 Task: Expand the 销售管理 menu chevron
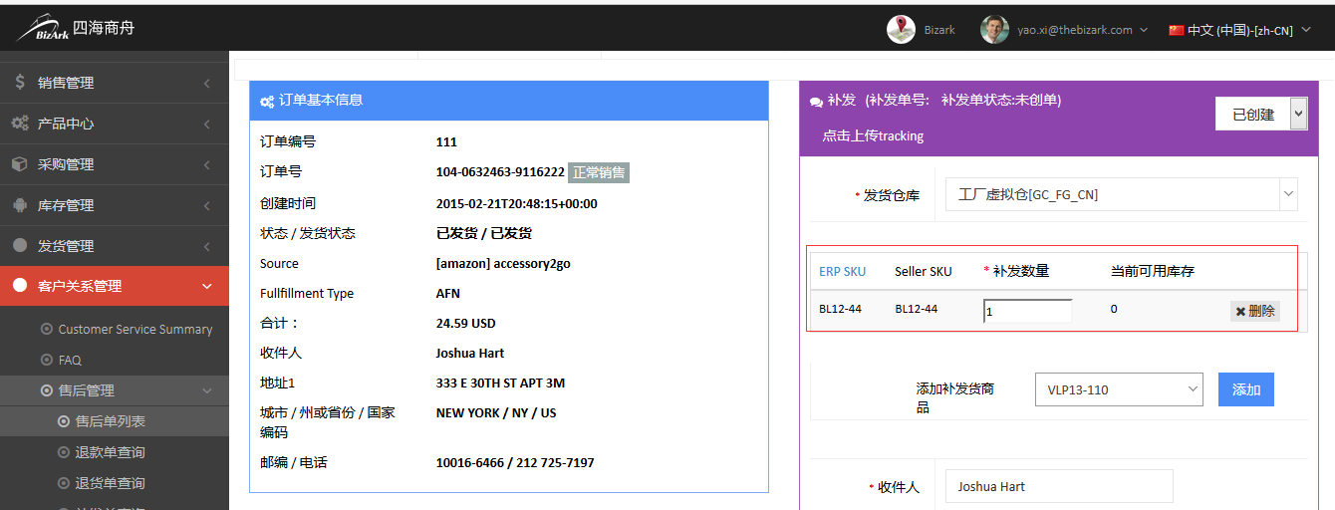[206, 83]
